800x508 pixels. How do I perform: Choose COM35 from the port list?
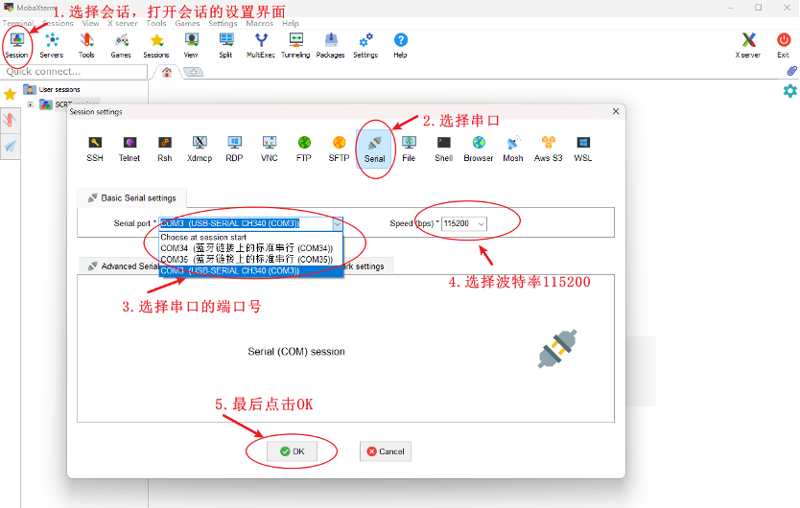(251, 259)
